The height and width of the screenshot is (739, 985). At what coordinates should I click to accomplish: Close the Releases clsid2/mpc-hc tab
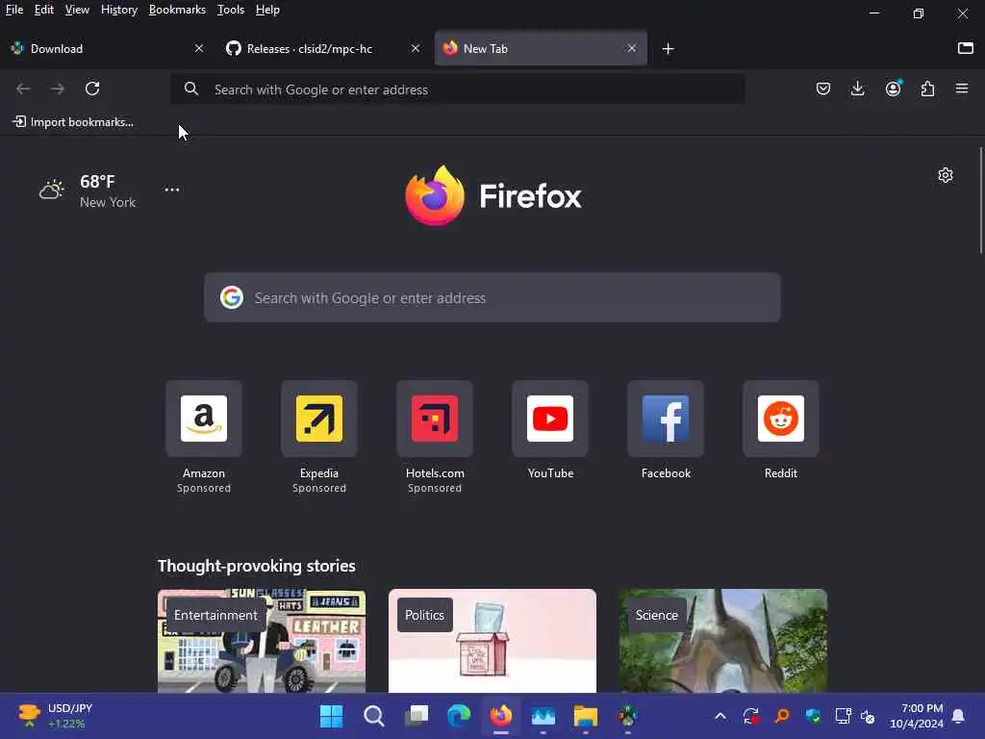point(416,48)
